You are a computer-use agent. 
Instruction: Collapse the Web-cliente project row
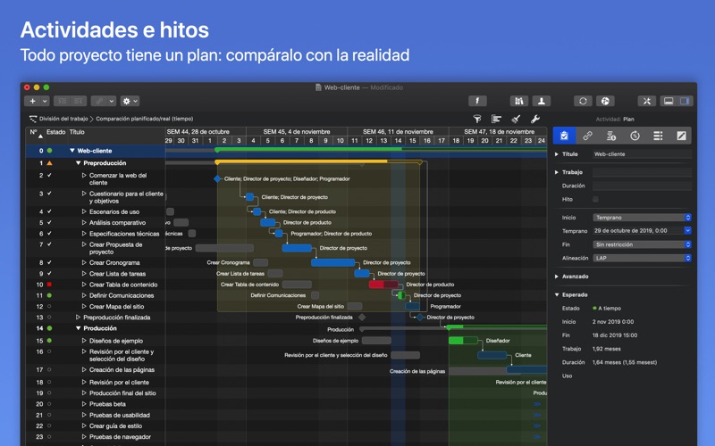72,151
